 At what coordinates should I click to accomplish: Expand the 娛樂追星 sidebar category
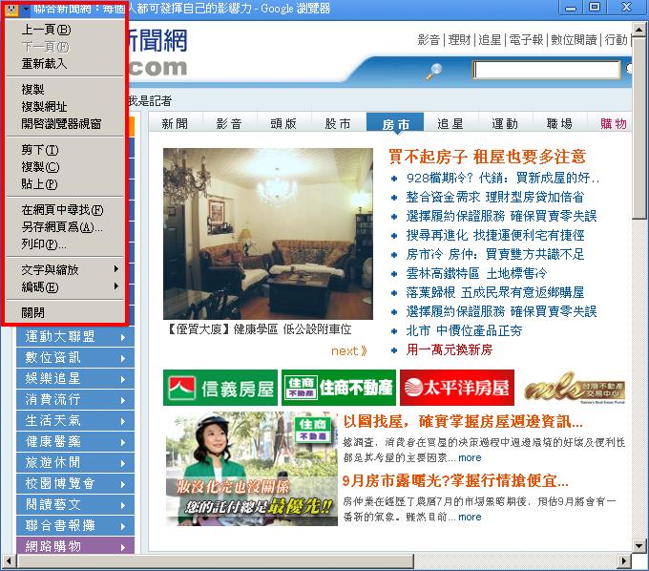pos(75,378)
